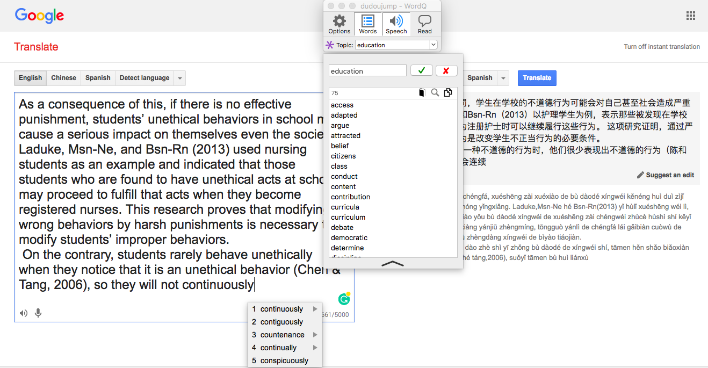
Task: Select 'attracted' in topic word list
Action: pos(345,135)
